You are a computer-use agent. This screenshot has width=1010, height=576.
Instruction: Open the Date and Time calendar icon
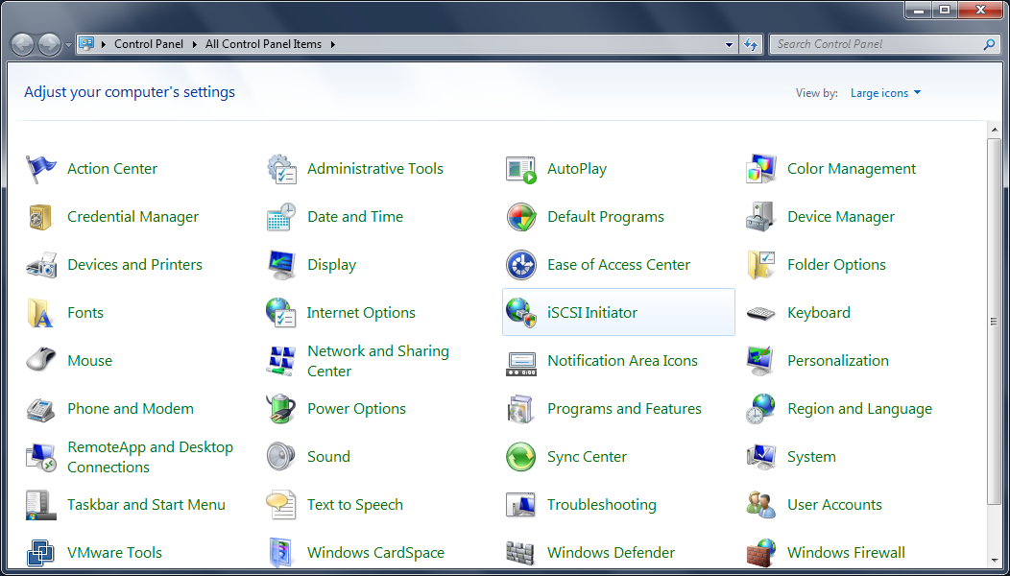tap(281, 217)
